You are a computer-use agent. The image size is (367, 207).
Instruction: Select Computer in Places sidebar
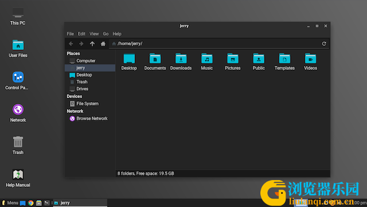point(90,61)
